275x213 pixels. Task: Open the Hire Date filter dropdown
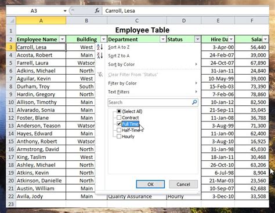231,39
